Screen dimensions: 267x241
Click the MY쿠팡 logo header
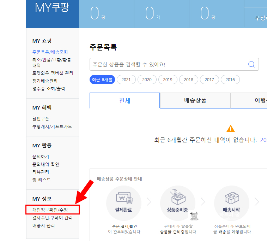pos(52,7)
